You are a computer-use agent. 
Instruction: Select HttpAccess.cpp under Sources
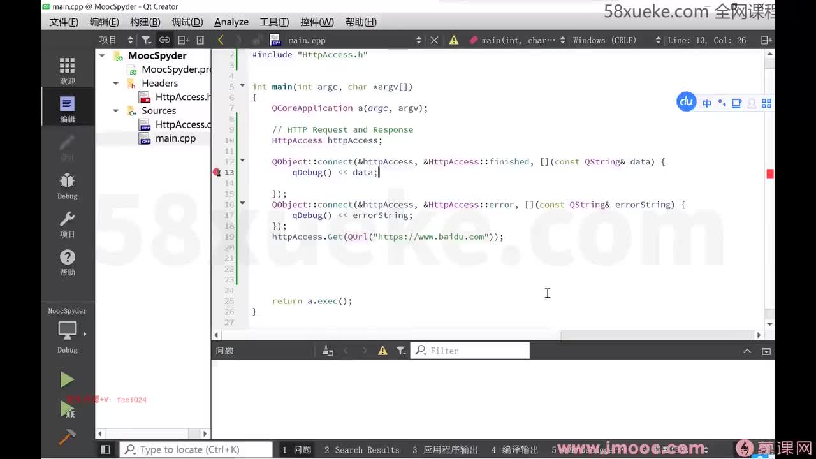coord(175,124)
